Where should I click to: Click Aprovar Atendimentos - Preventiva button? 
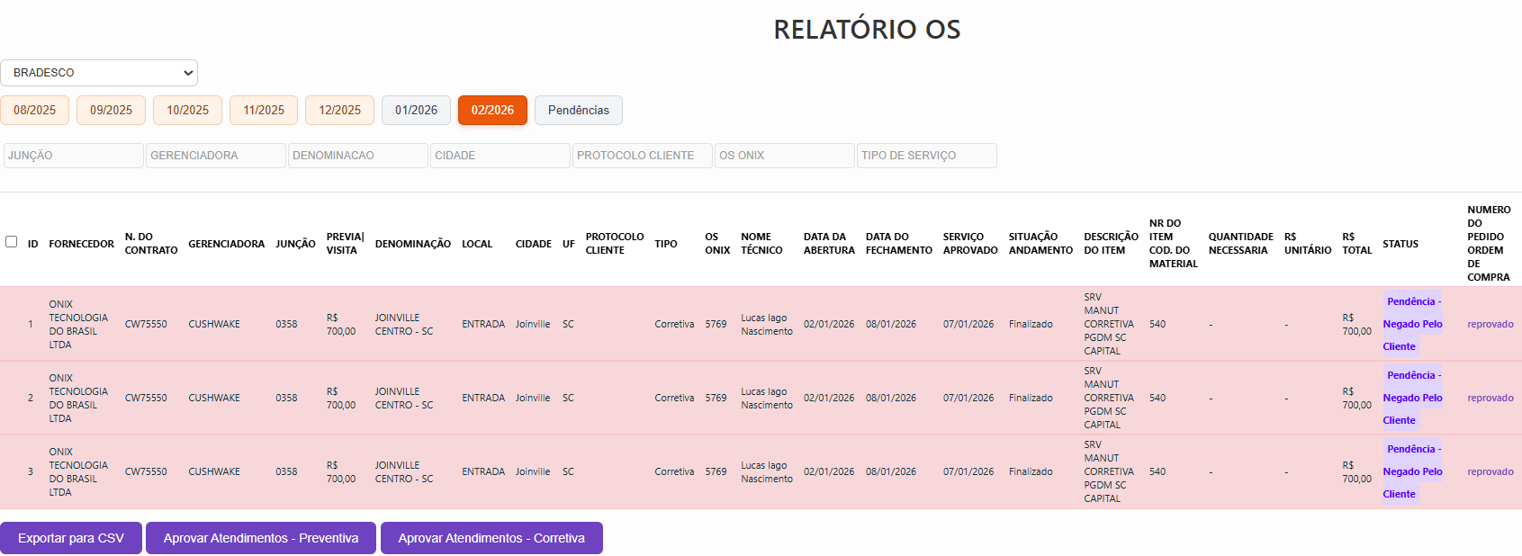261,538
